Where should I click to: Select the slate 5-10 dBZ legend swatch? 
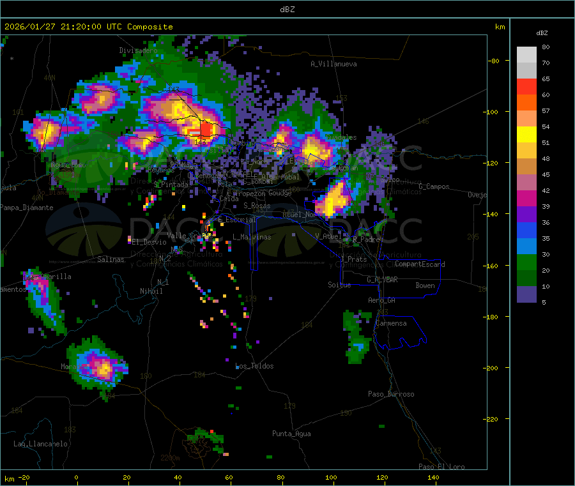tap(526, 294)
